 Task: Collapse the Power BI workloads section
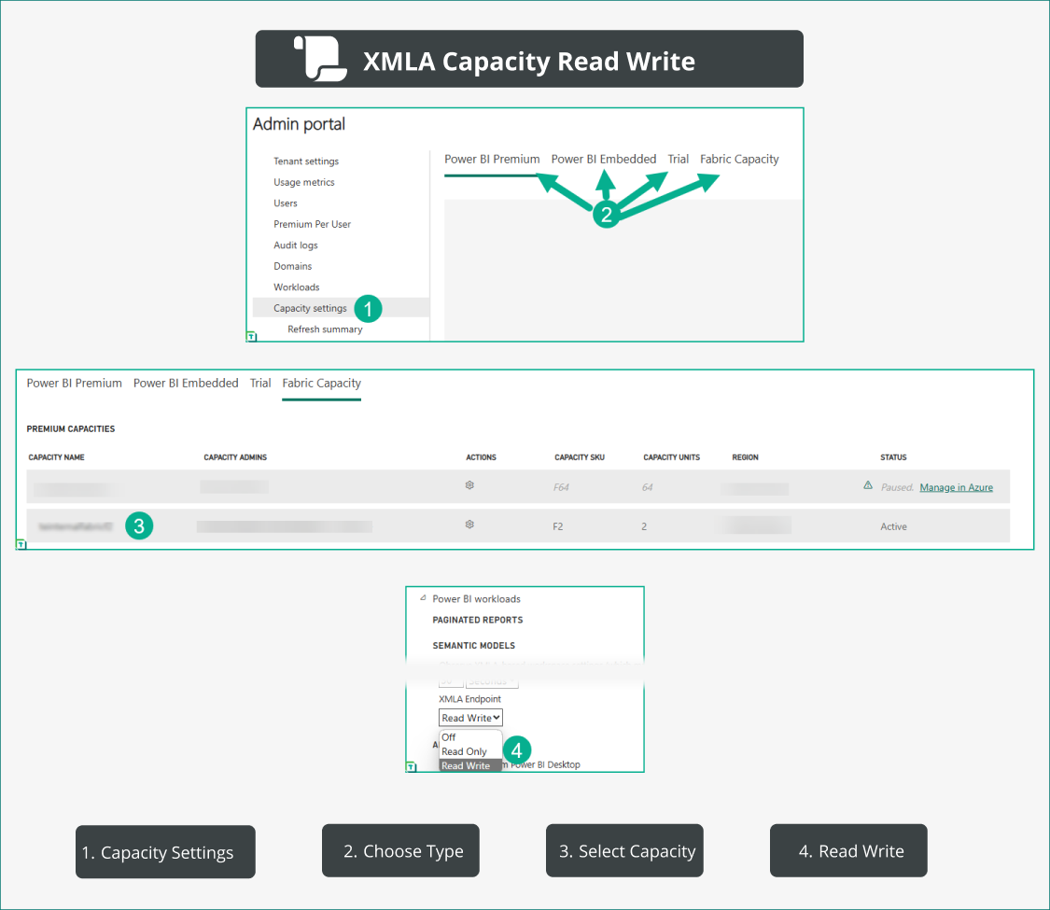[x=422, y=598]
